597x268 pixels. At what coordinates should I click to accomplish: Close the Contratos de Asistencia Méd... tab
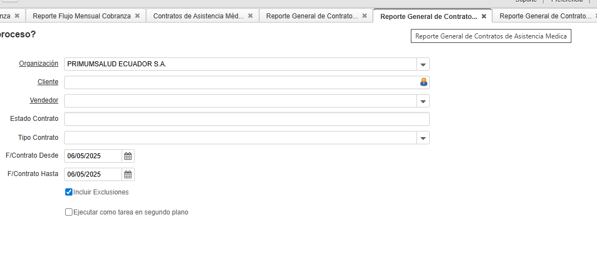point(251,16)
